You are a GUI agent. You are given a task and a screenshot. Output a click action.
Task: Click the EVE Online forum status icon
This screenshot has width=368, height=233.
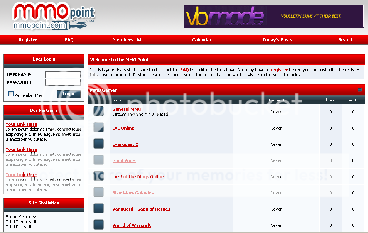(99, 127)
